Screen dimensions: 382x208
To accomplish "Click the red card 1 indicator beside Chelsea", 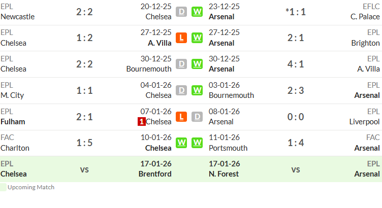I will 142,122.
